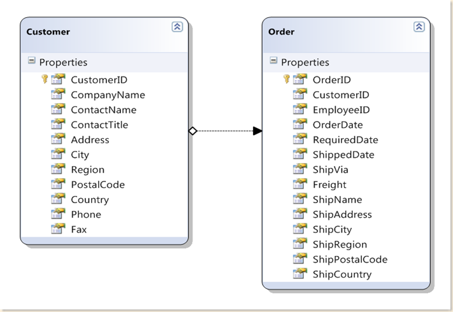The width and height of the screenshot is (453, 312).
Task: Select the Country property in Customer
Action: (x=89, y=199)
